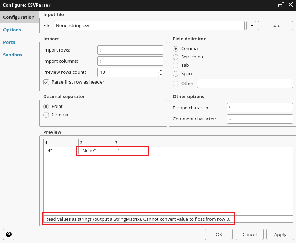Maximize the Configure CSVParser dialog

pos(281,5)
